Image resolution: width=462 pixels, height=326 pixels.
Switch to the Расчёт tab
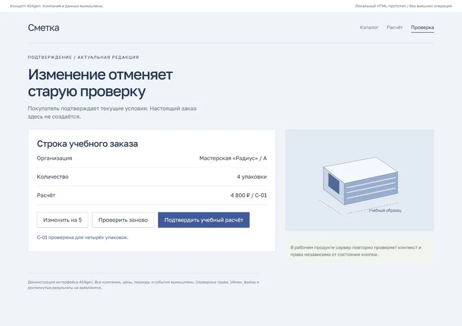[394, 27]
